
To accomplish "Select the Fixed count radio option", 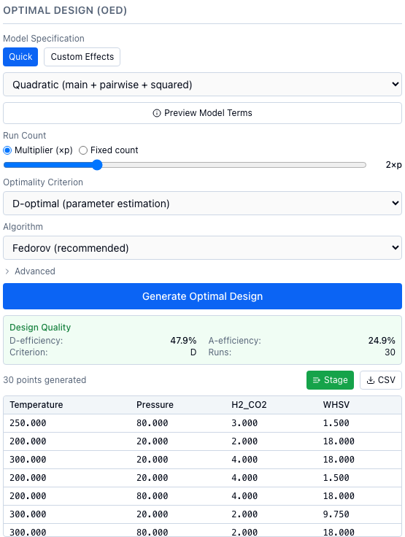I will pyautogui.click(x=83, y=150).
